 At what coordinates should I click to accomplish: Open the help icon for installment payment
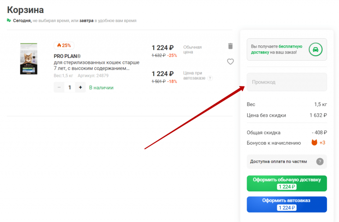click(x=320, y=161)
